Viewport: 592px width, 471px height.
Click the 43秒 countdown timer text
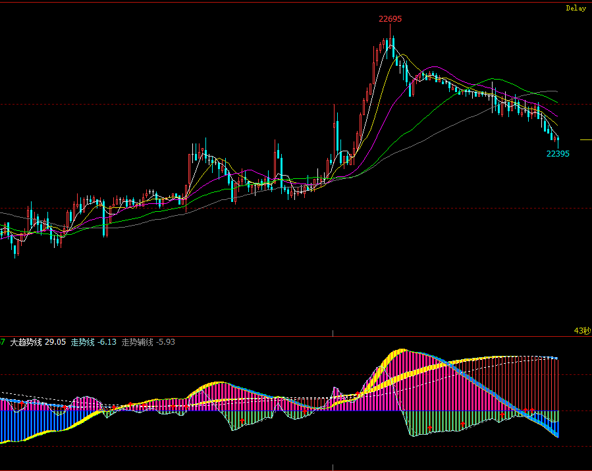(582, 331)
